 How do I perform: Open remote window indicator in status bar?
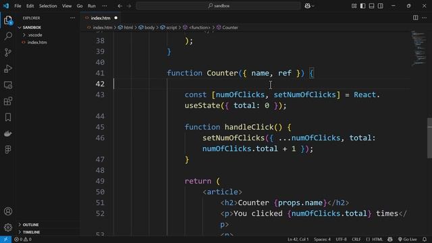pyautogui.click(x=5, y=240)
